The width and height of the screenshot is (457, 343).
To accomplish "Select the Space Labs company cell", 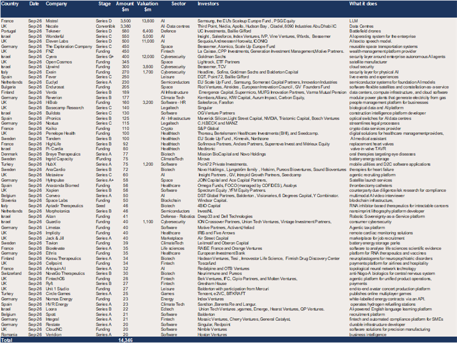I will coord(57,201).
